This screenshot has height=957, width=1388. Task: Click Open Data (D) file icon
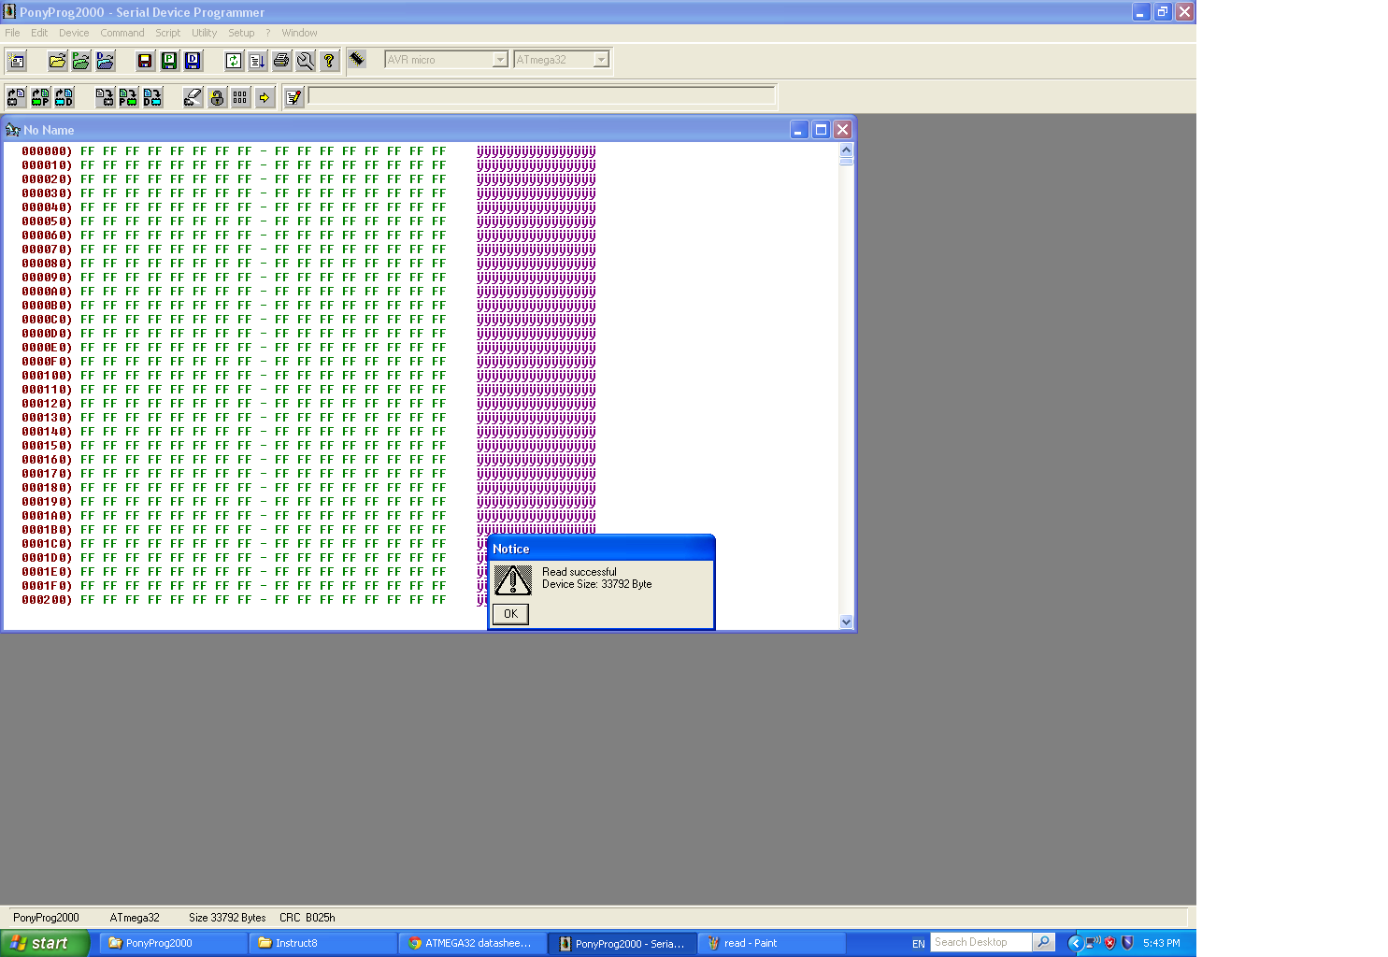coord(105,61)
